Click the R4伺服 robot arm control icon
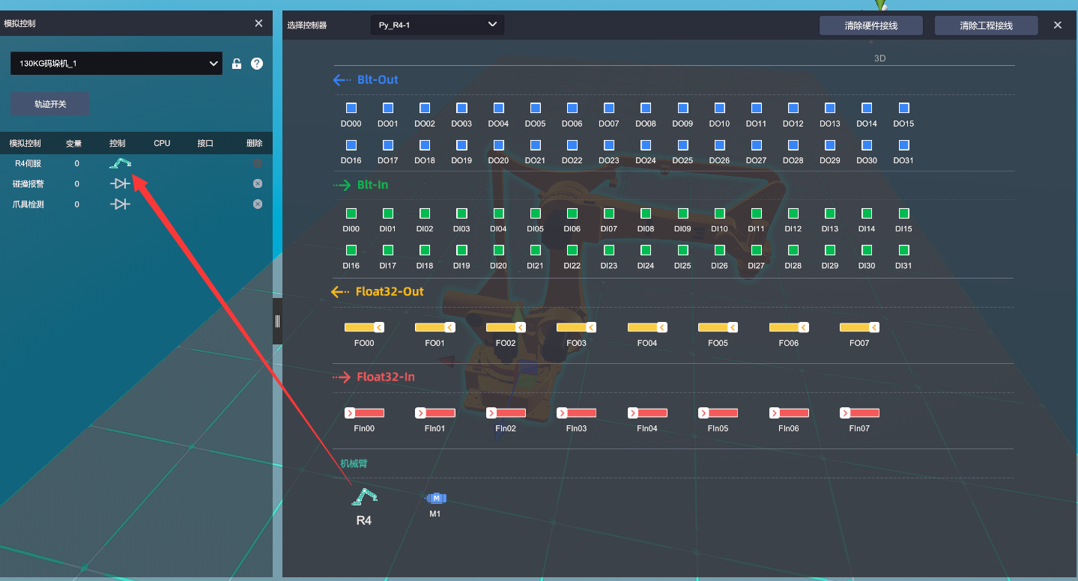Image resolution: width=1078 pixels, height=581 pixels. (x=120, y=163)
